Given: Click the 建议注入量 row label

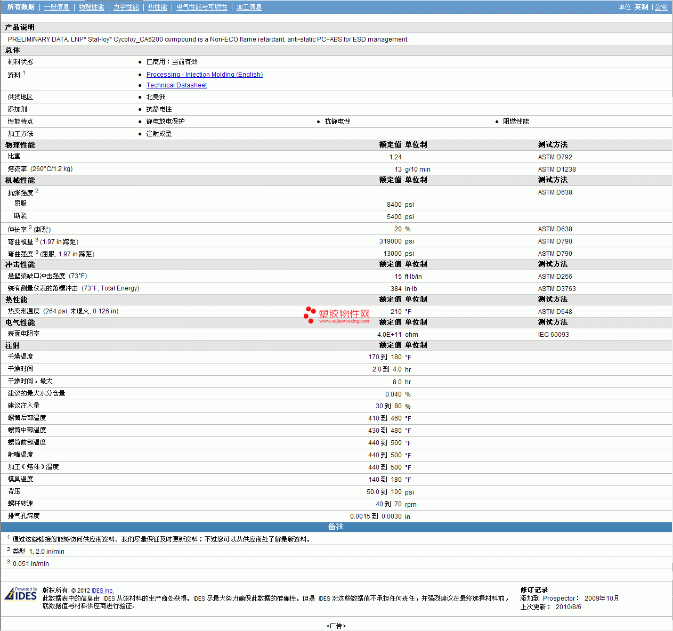Looking at the screenshot, I should tap(23, 406).
